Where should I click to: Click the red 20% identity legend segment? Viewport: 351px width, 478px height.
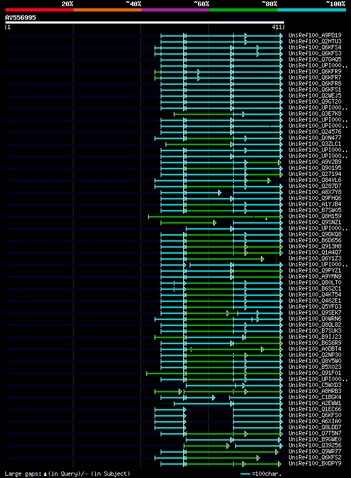tap(39, 10)
